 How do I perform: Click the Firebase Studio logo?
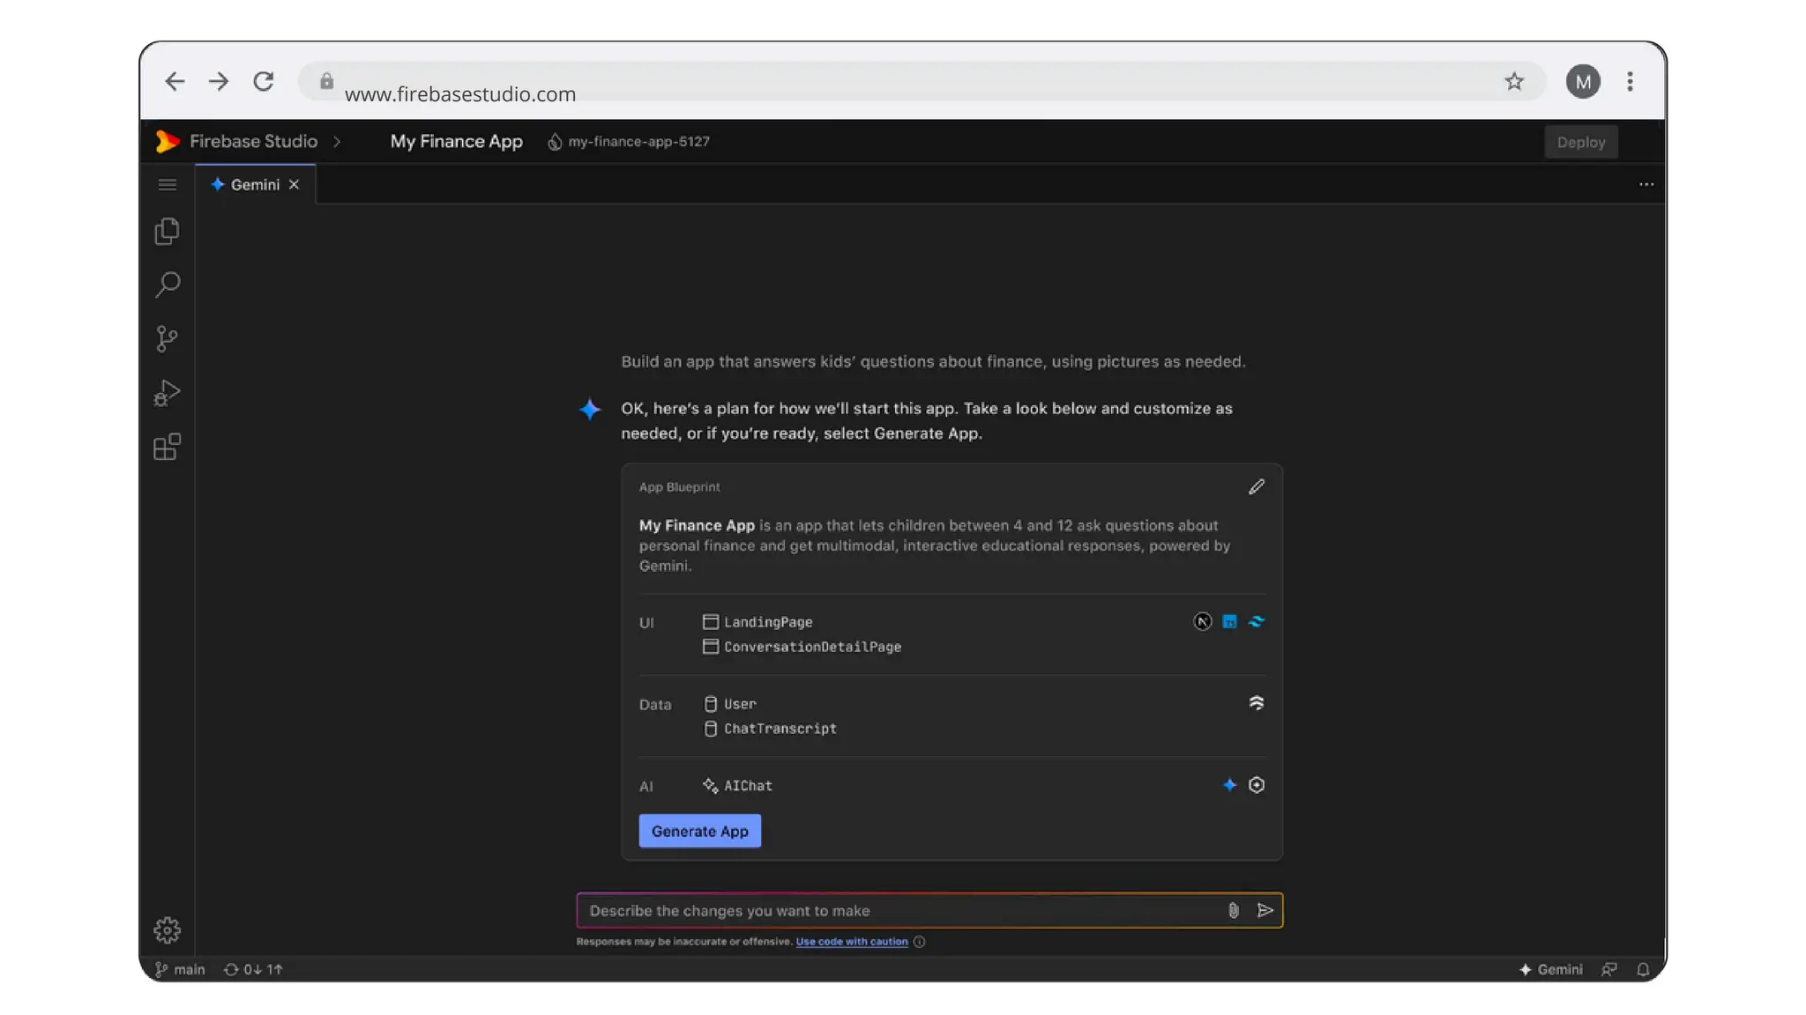coord(167,142)
